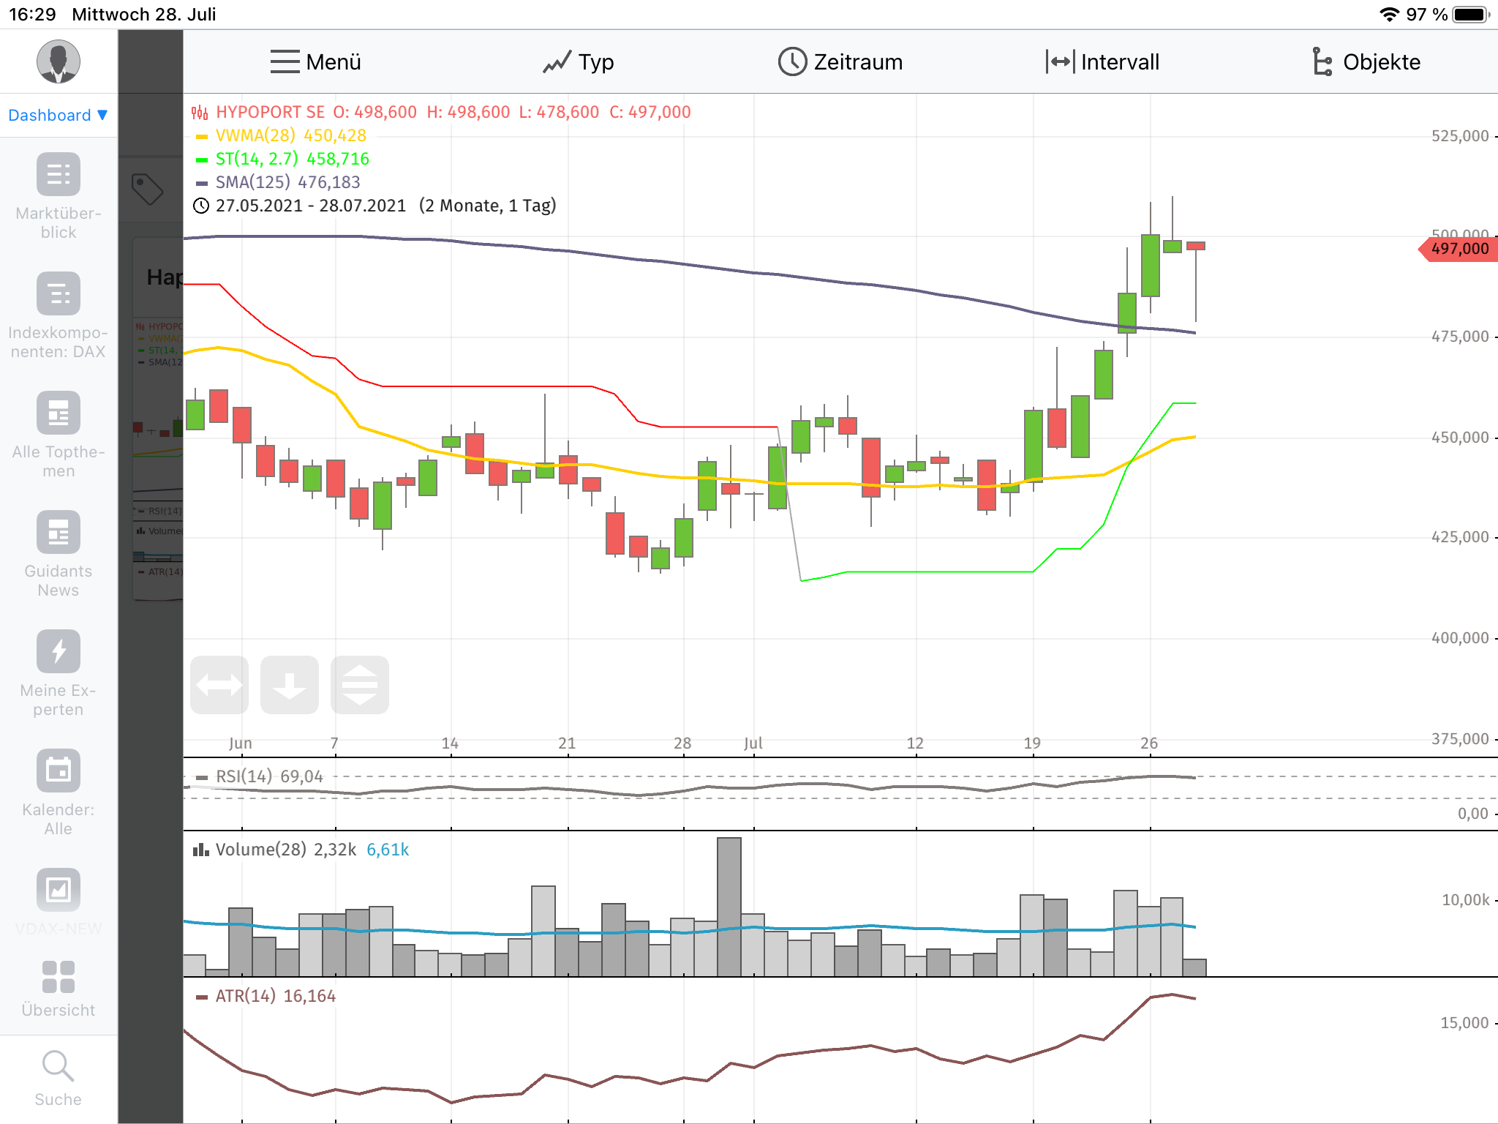
Task: Open the Intervall selector
Action: coord(1102,62)
